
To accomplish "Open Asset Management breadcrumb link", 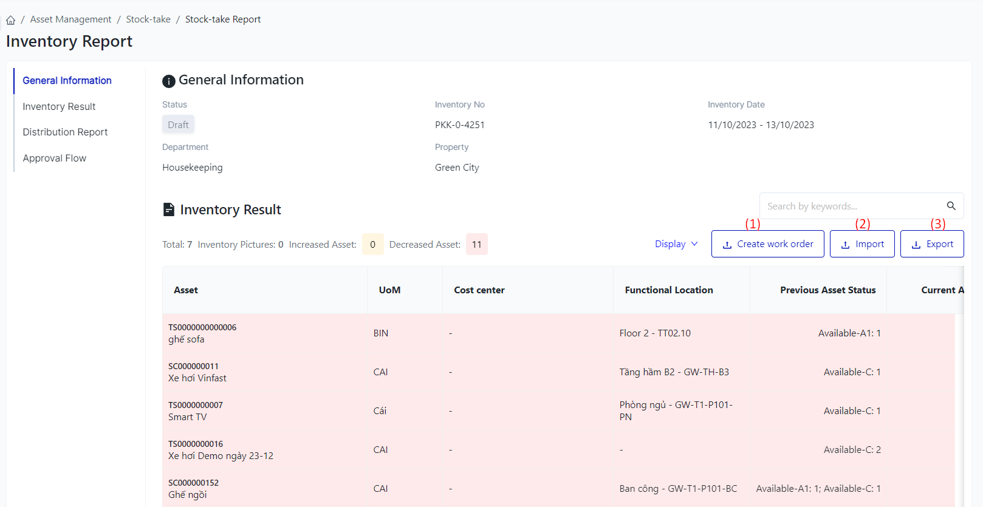I will pos(70,19).
